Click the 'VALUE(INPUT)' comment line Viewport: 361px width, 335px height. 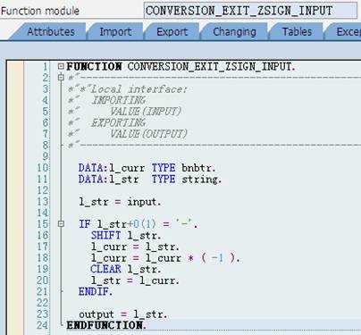coord(125,112)
